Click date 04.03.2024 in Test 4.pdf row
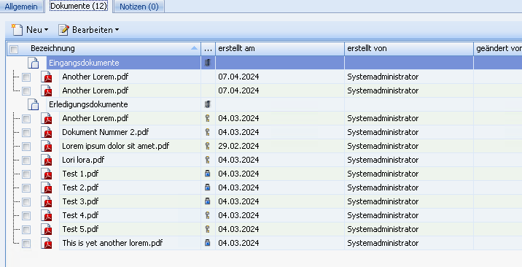 [x=238, y=215]
